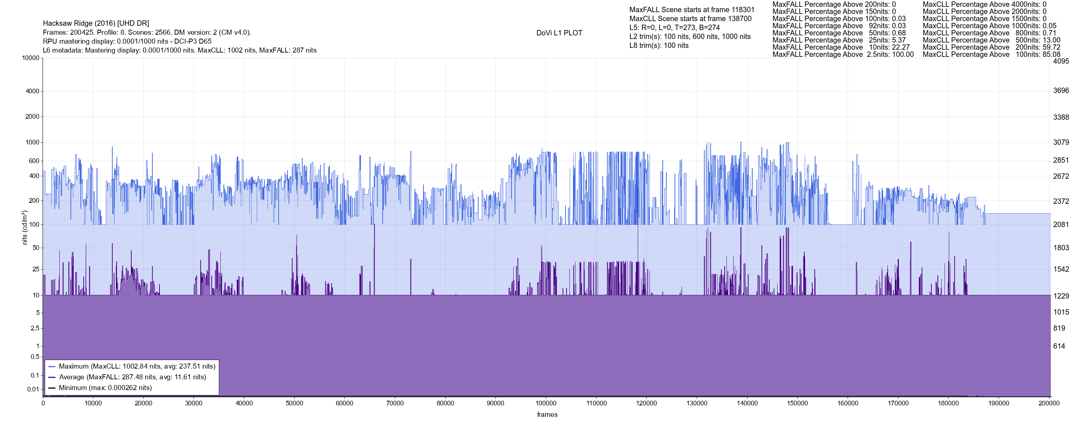Click the L2 trim(s) info line
1073x429 pixels.
pyautogui.click(x=690, y=37)
